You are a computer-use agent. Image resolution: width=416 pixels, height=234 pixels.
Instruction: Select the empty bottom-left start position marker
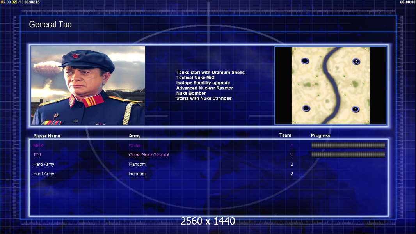tap(306, 108)
